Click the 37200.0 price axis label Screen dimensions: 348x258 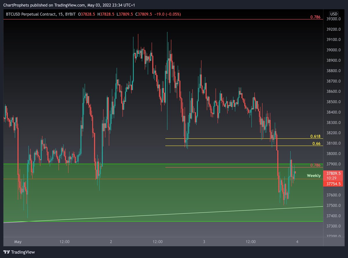tap(333, 236)
